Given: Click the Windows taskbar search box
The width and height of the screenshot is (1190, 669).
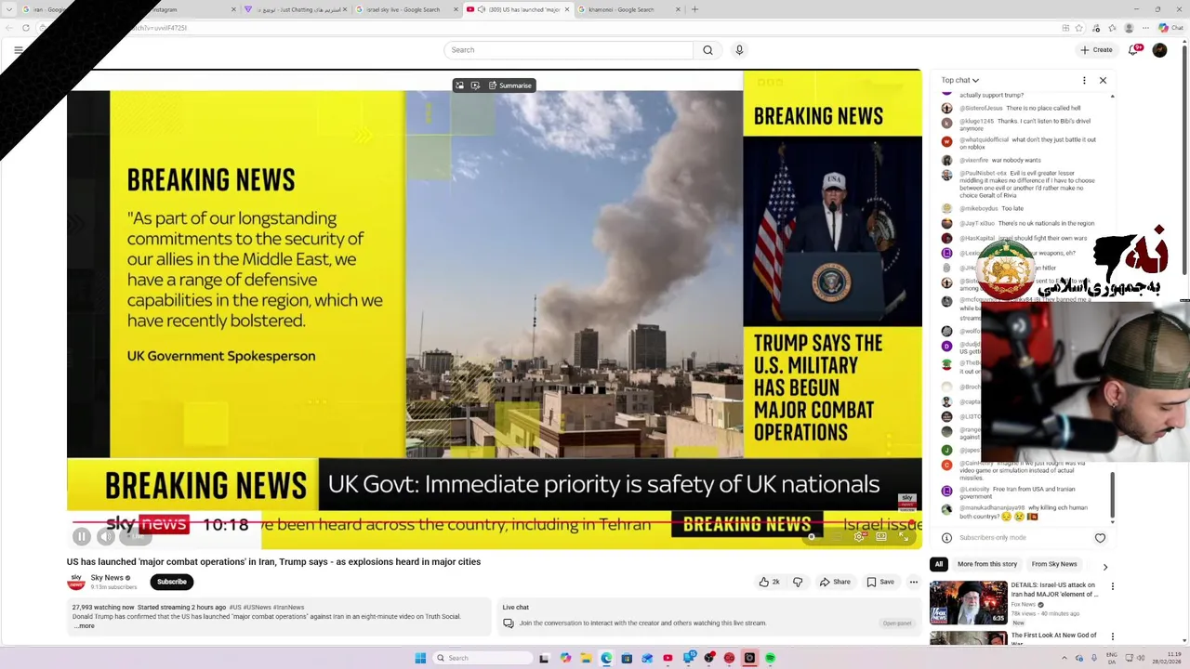Looking at the screenshot, I should point(483,658).
